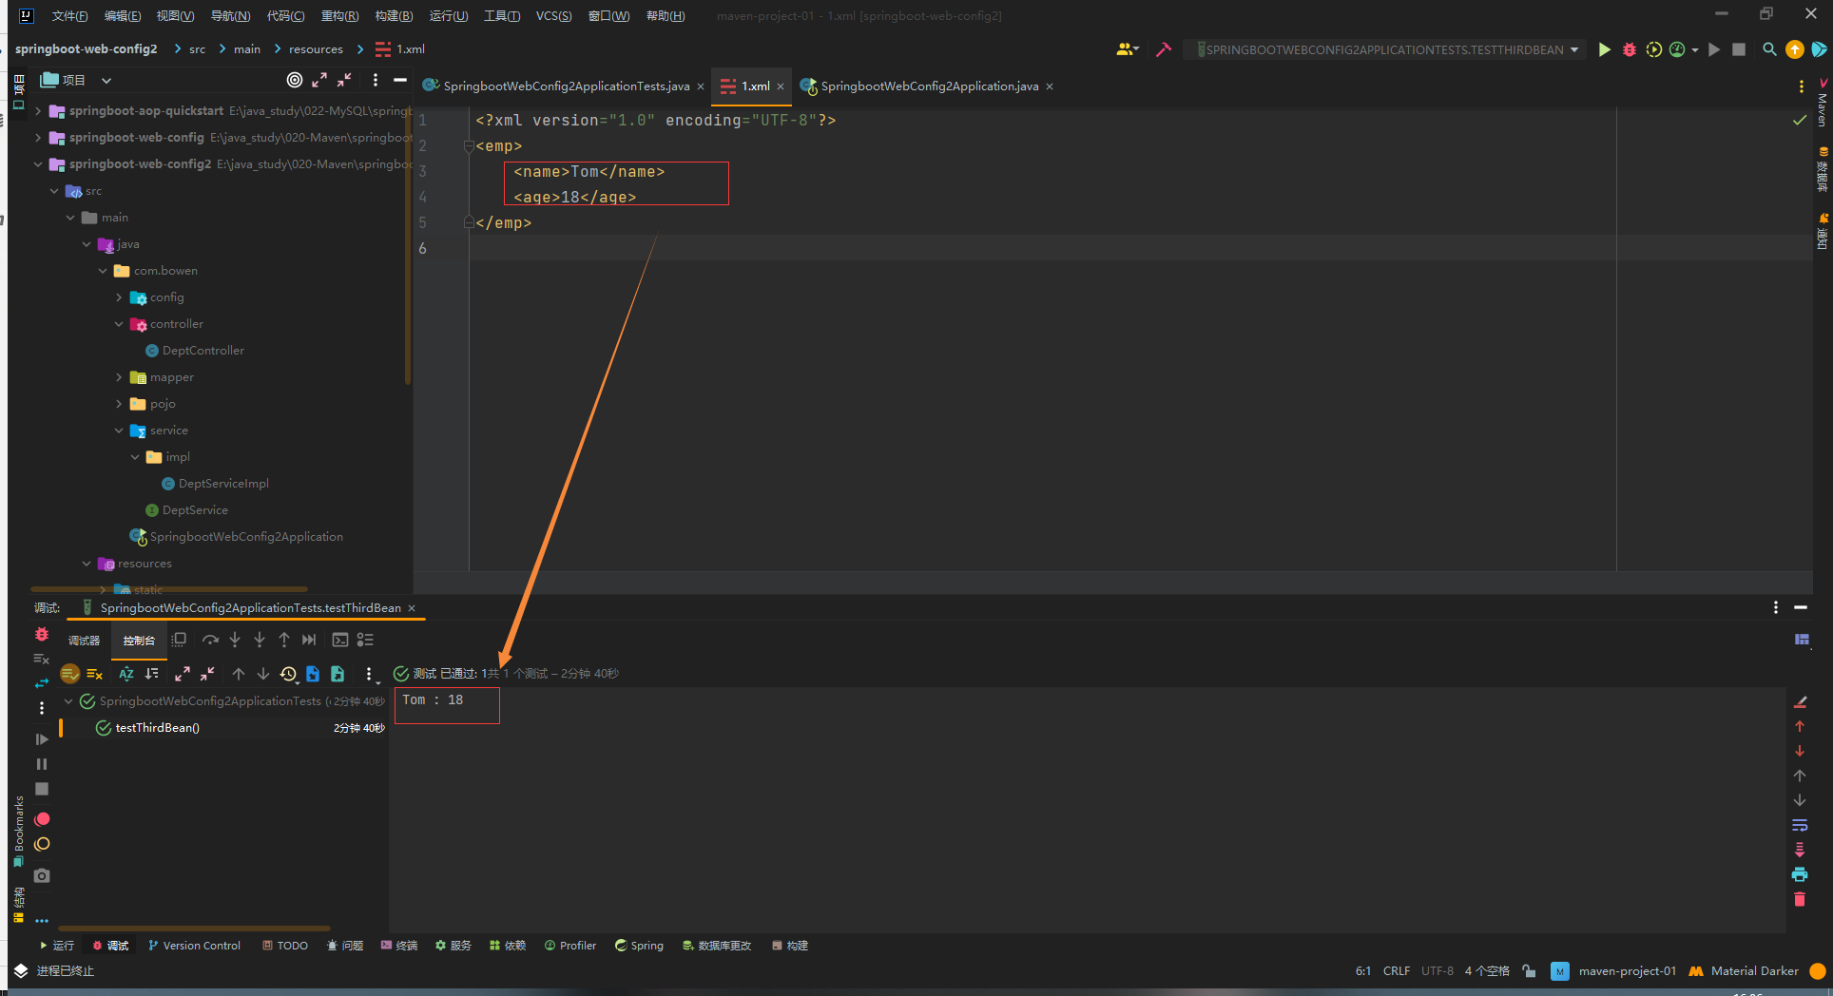Screen dimensions: 1833x996
Task: Open test history clock icon
Action: (x=289, y=674)
